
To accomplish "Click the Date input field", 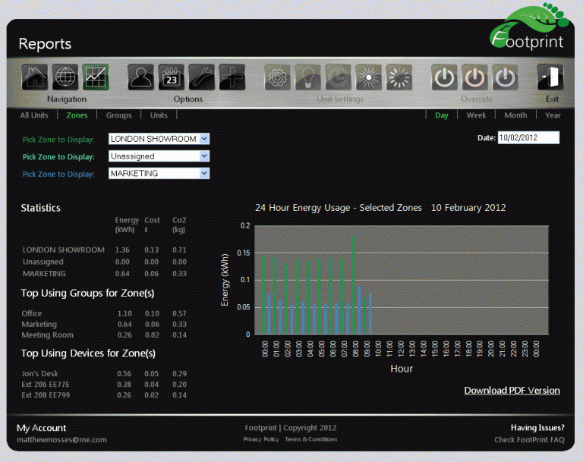I will [x=528, y=138].
